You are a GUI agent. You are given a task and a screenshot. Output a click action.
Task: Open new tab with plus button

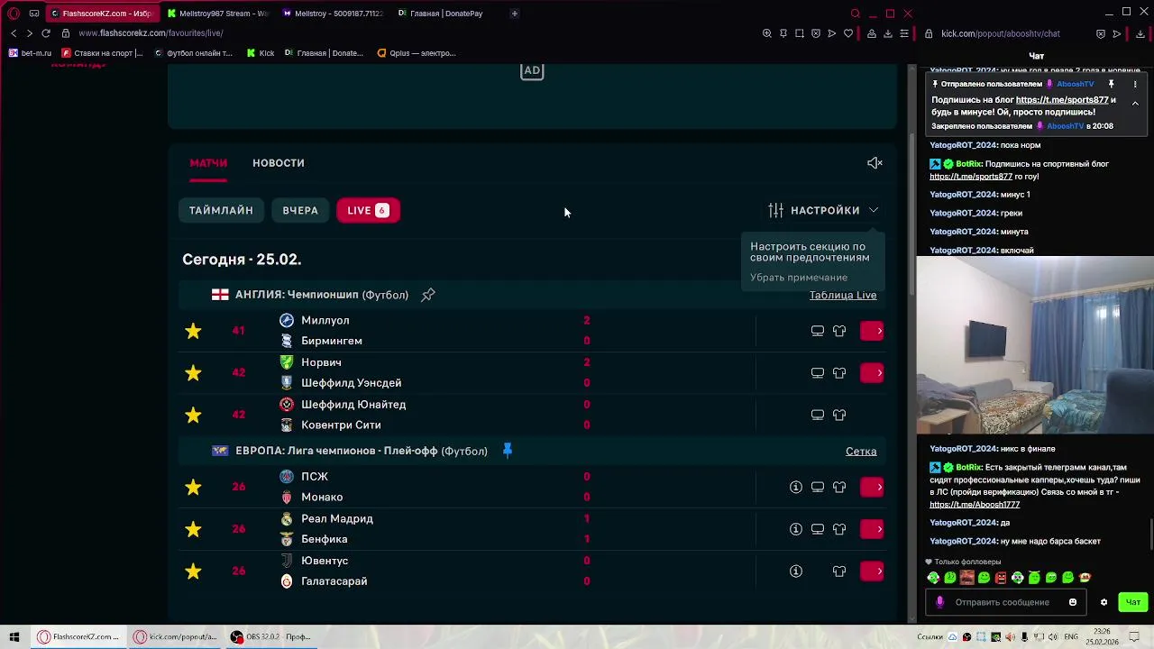point(515,14)
